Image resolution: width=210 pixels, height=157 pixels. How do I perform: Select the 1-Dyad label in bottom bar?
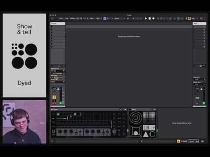point(184,141)
